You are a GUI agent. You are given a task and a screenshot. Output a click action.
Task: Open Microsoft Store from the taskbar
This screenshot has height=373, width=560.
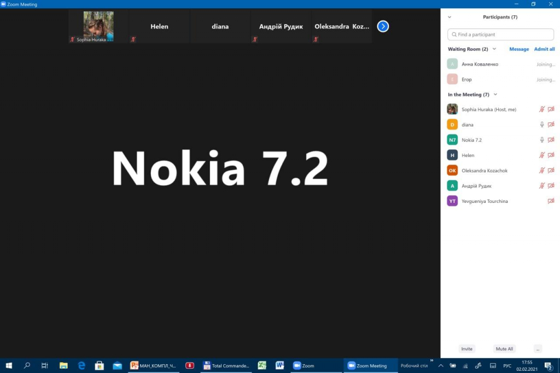(x=100, y=365)
